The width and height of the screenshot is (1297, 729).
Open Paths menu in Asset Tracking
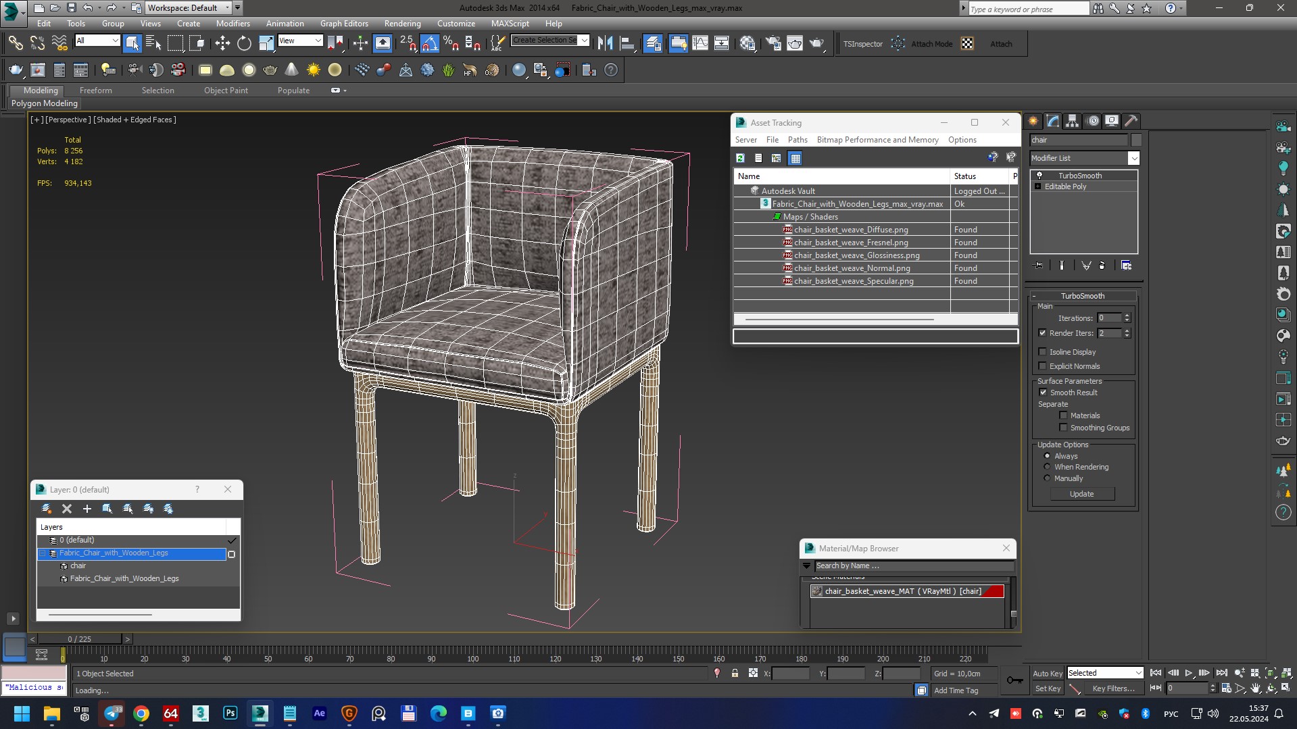click(x=798, y=140)
